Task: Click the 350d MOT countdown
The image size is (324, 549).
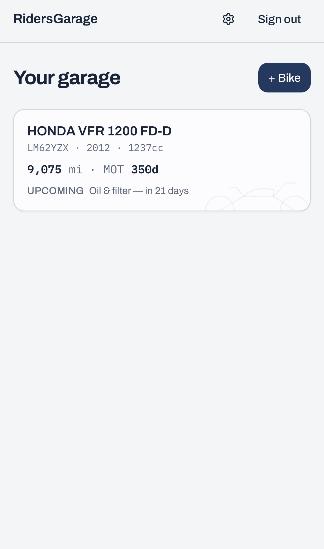Action: [145, 170]
